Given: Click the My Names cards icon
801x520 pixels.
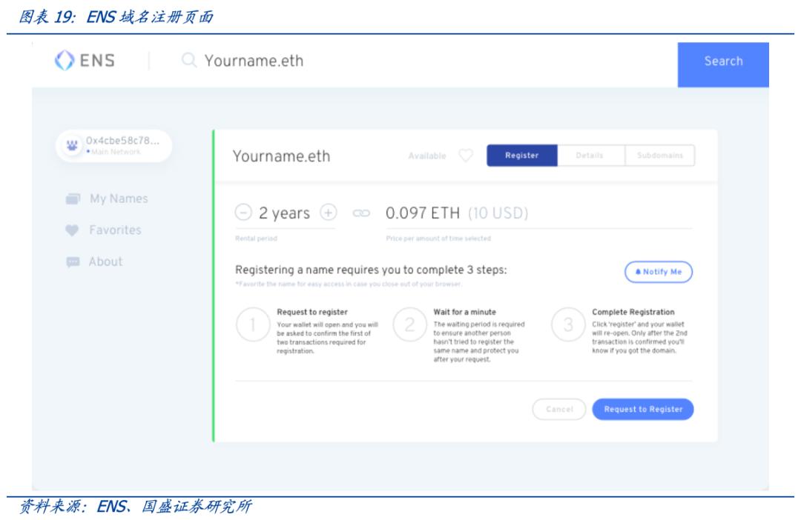Looking at the screenshot, I should coord(72,199).
